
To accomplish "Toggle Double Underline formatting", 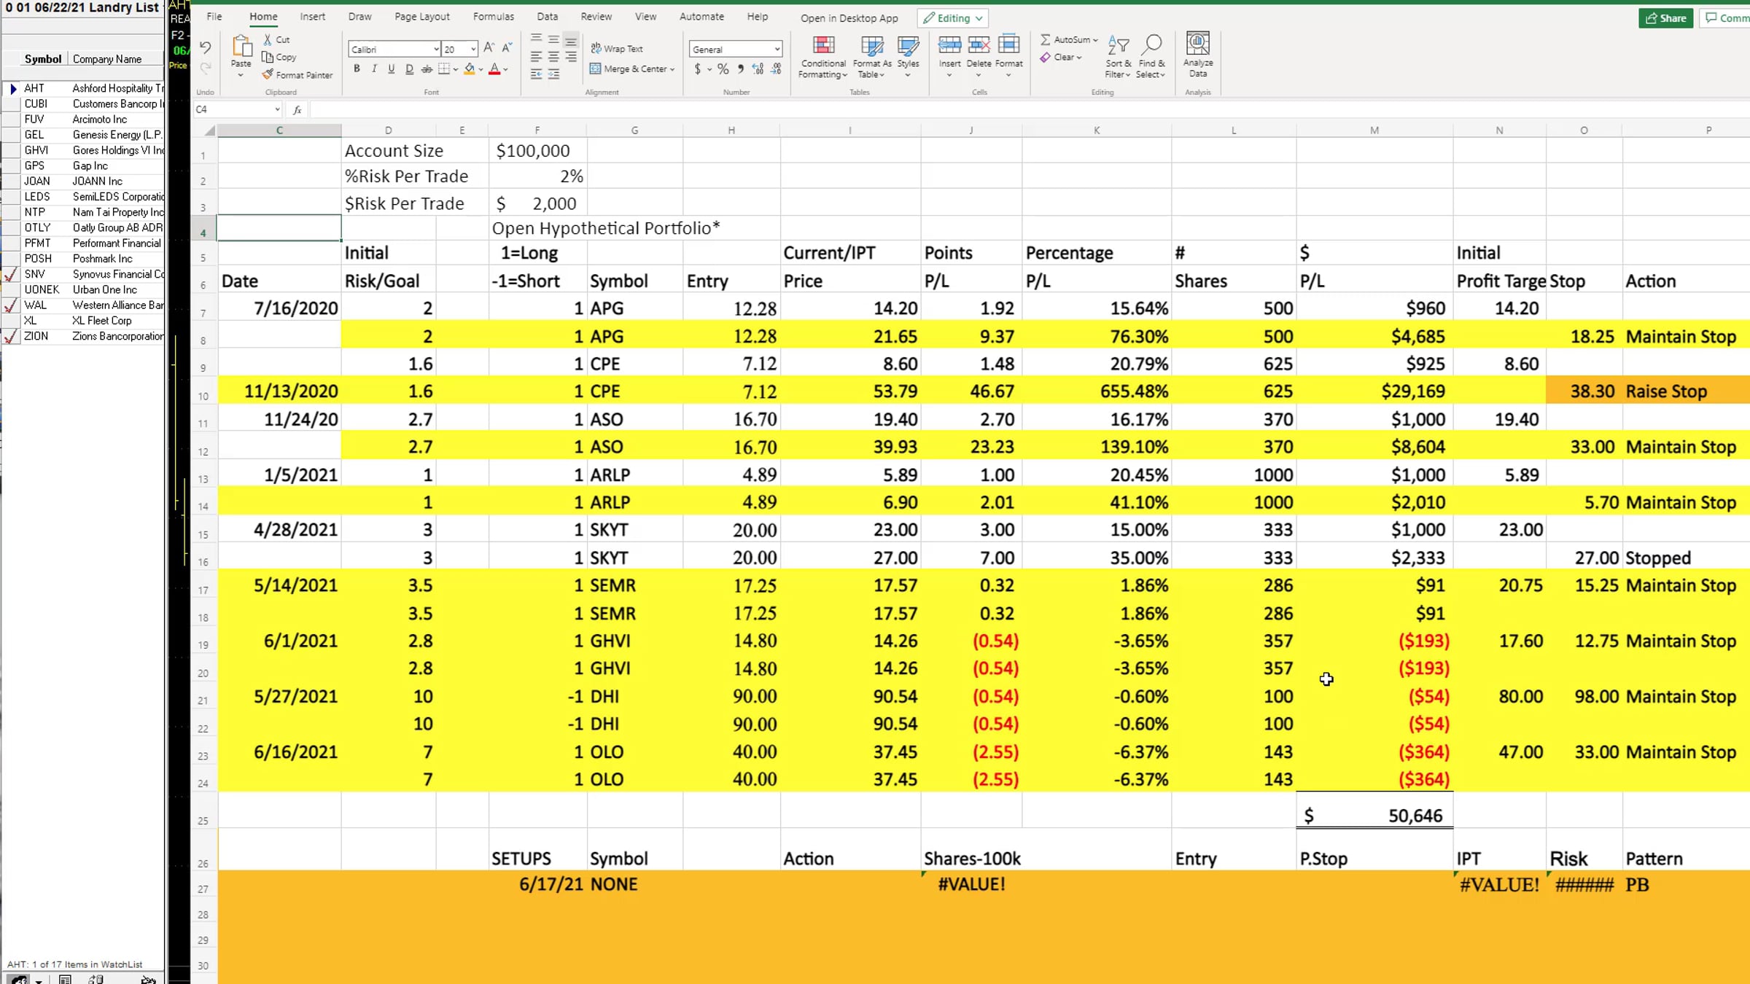I will click(x=409, y=69).
